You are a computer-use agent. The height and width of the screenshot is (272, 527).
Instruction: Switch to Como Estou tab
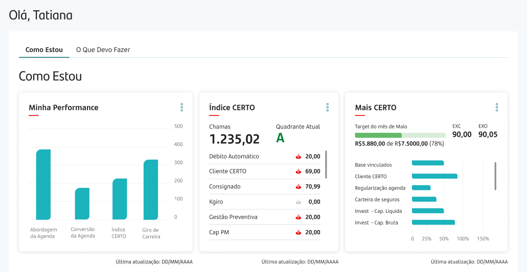tap(44, 50)
